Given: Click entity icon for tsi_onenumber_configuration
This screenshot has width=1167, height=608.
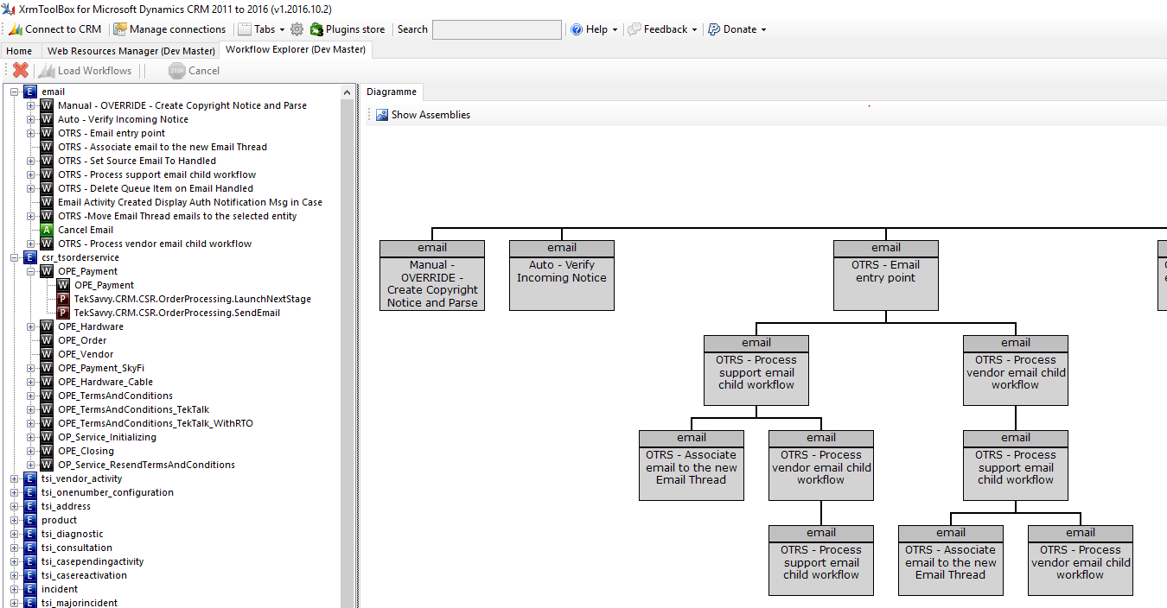Looking at the screenshot, I should pyautogui.click(x=30, y=492).
